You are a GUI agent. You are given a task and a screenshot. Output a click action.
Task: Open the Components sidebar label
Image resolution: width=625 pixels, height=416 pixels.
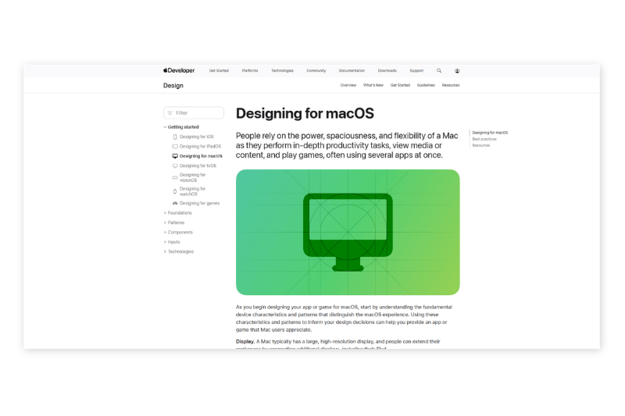pos(180,232)
